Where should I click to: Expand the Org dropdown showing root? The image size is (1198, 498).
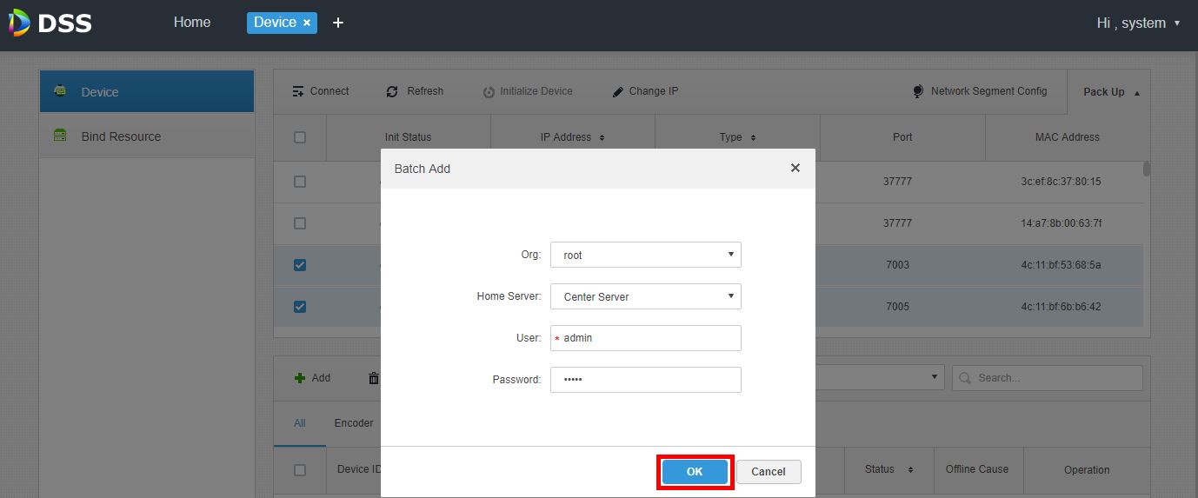click(x=645, y=255)
